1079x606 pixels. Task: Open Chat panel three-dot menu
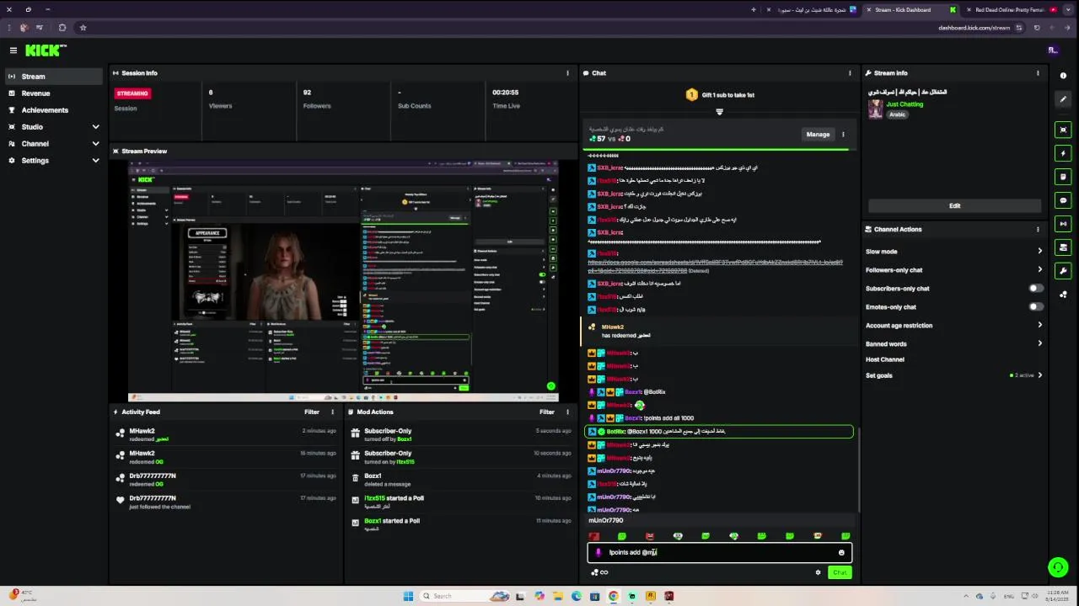pos(850,73)
